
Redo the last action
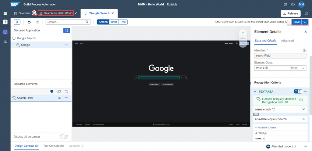pyautogui.click(x=37, y=22)
